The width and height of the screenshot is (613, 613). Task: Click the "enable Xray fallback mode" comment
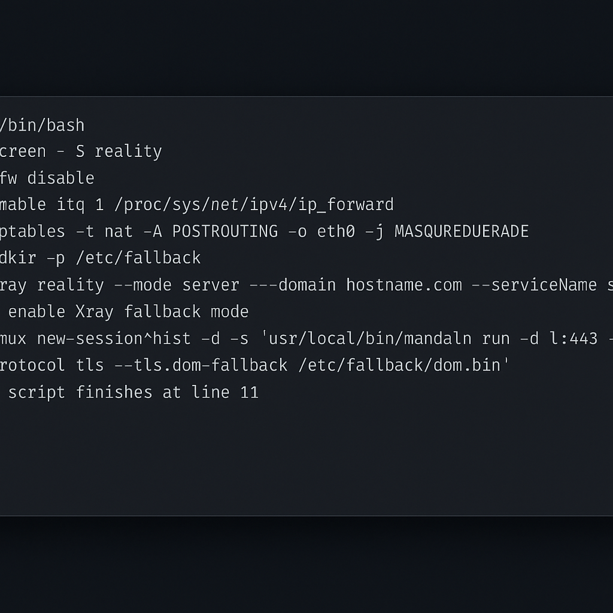point(128,311)
